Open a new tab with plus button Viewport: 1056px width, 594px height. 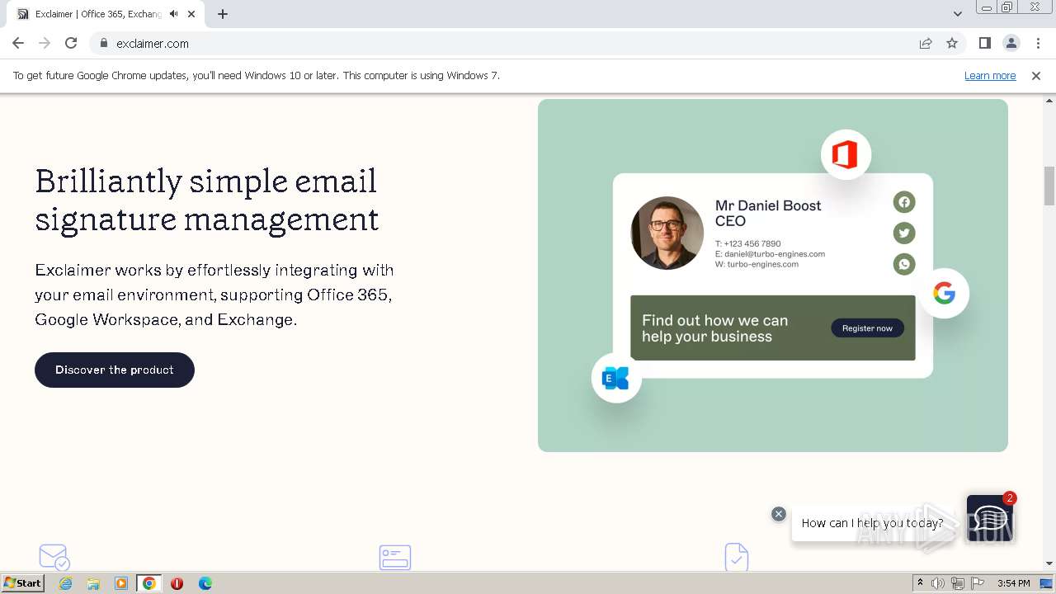point(223,14)
